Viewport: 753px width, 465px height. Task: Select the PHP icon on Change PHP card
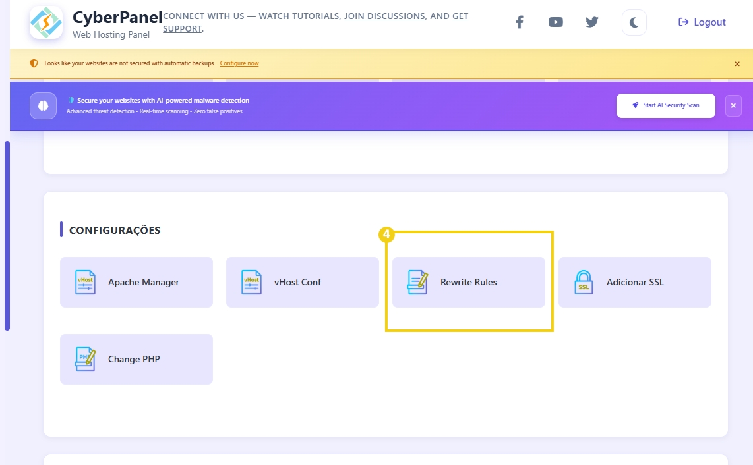coord(84,359)
